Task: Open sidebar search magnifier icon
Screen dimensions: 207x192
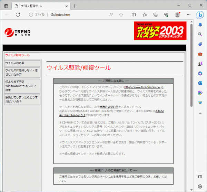Action: pyautogui.click(x=200, y=34)
